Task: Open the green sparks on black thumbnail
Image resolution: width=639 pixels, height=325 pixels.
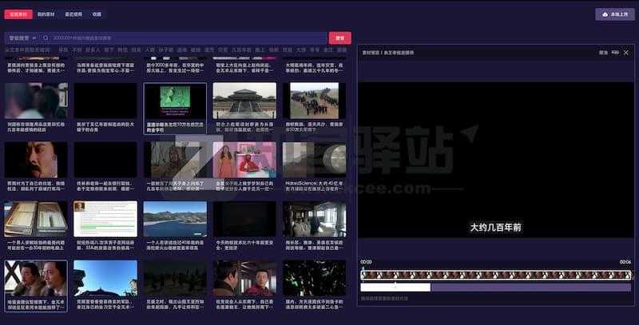Action: point(314,278)
